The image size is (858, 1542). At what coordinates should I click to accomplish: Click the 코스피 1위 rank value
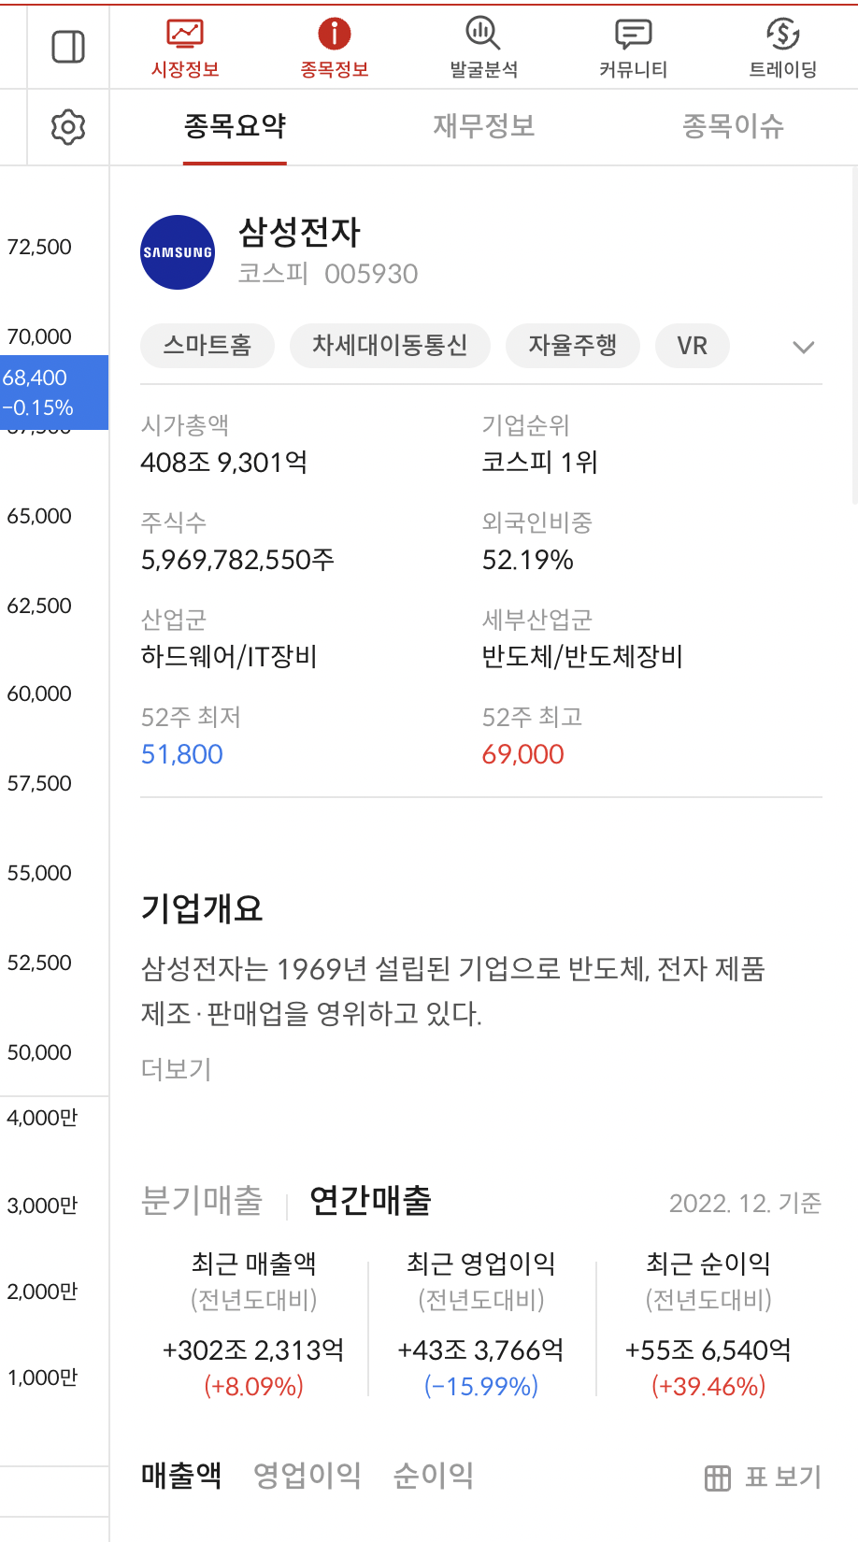[x=539, y=463]
